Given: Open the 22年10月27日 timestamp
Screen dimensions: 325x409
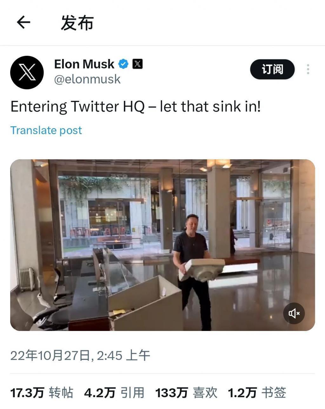Looking at the screenshot, I should (x=50, y=356).
